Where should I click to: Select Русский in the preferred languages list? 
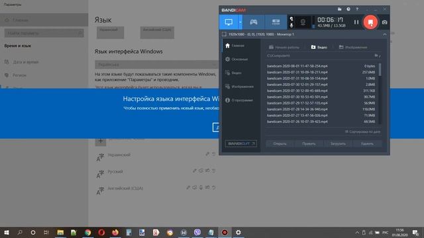156,173
